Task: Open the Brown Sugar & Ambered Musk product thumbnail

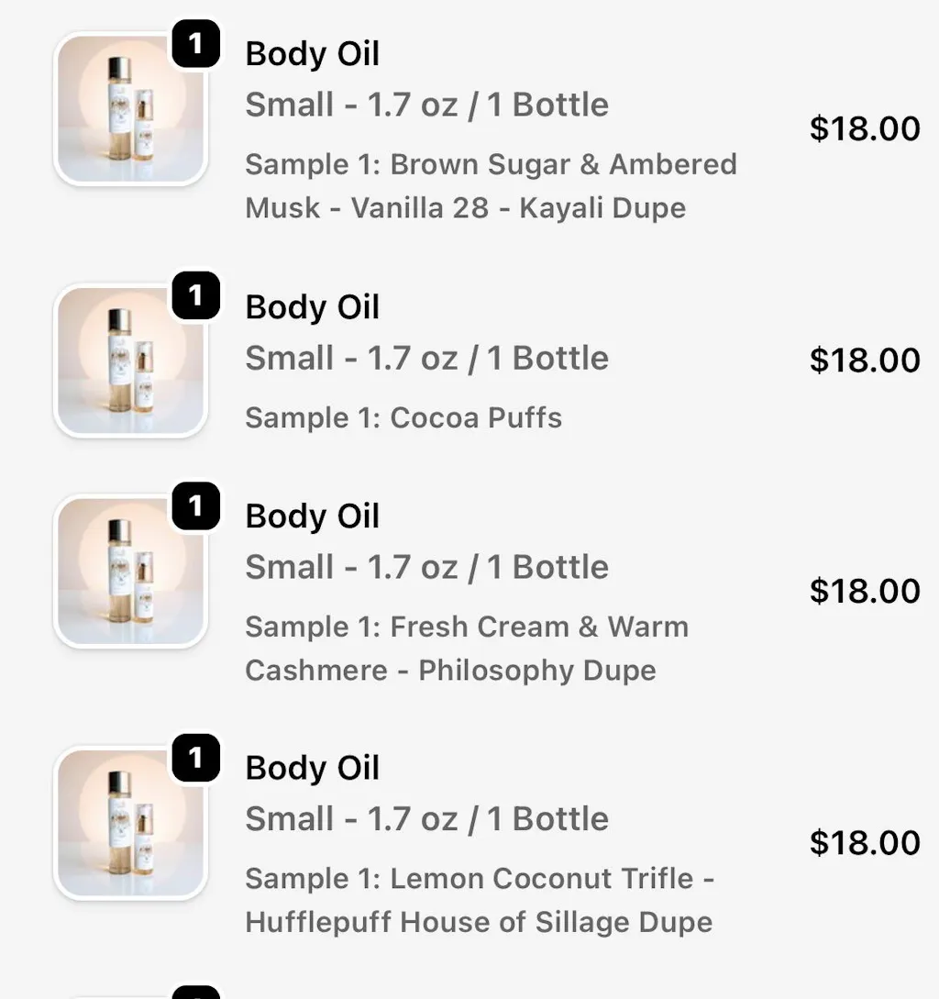Action: (130, 110)
